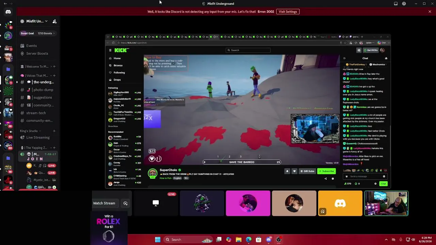This screenshot has width=436, height=245.
Task: Open the community-em... channel
Action: click(x=38, y=120)
